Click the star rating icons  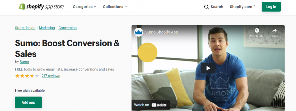pyautogui.click(x=27, y=76)
